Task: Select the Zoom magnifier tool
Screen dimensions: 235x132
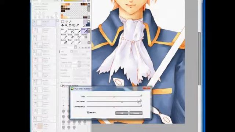Action: click(66, 25)
